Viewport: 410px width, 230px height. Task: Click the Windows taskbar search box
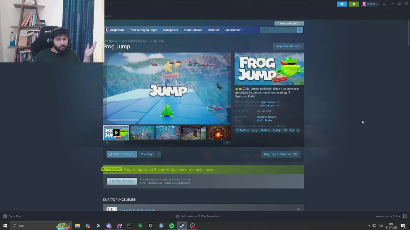coord(41,226)
